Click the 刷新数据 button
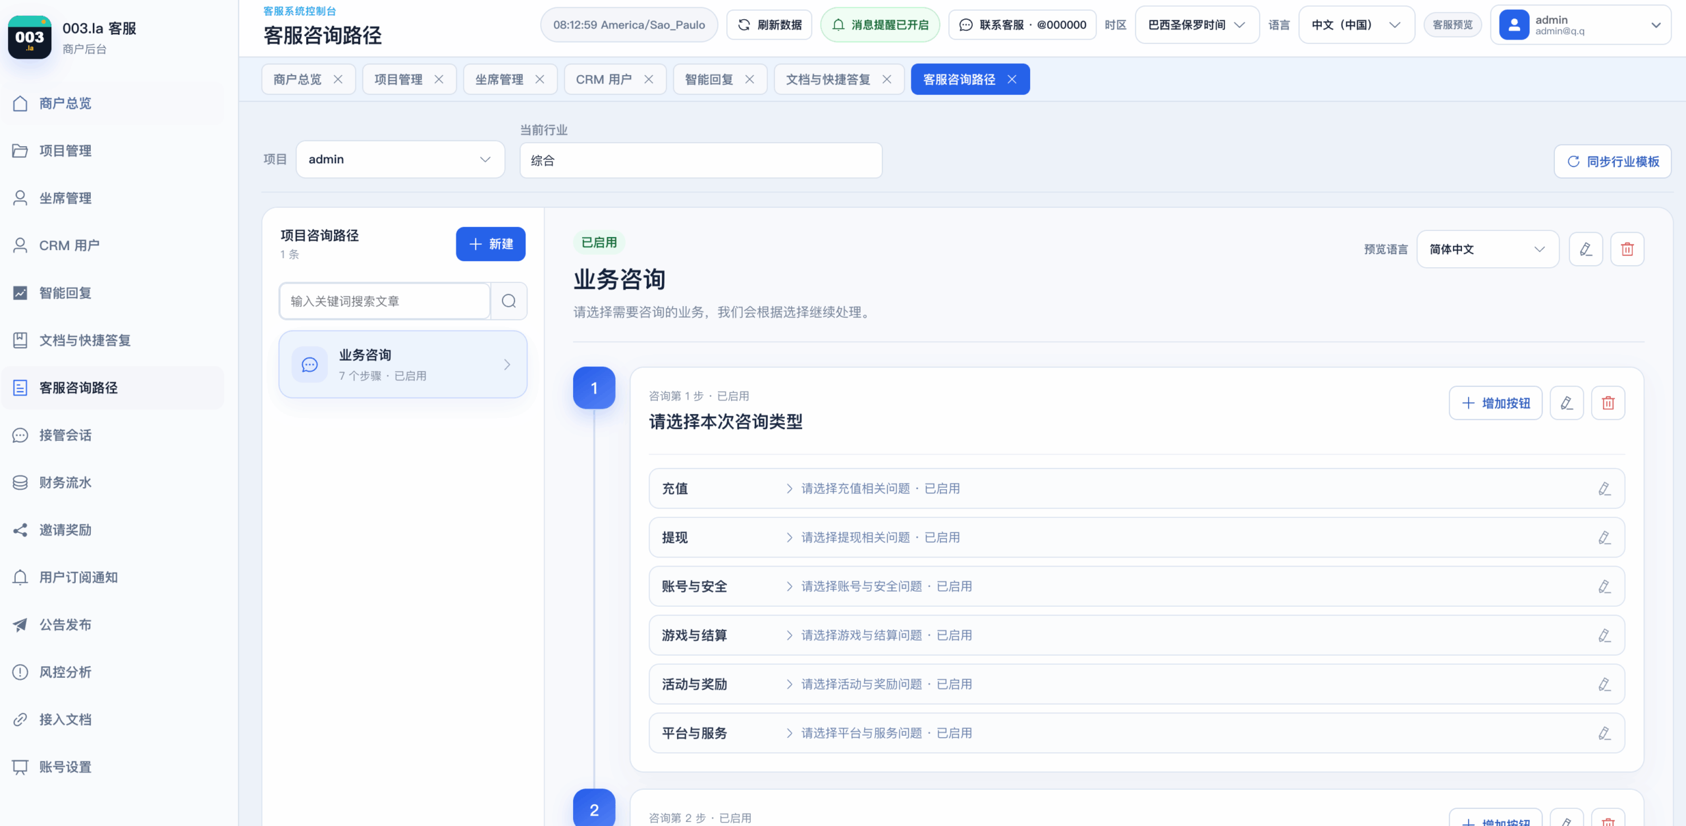Screen dimensions: 1686x826 click(x=769, y=25)
